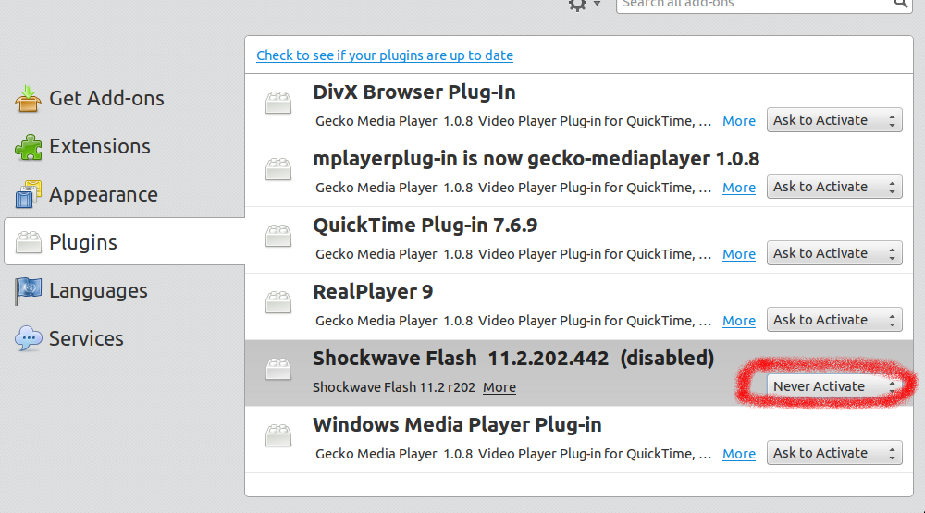Click the RealPlayer 9 plugin icon
Screen dimensions: 925x513
(278, 302)
